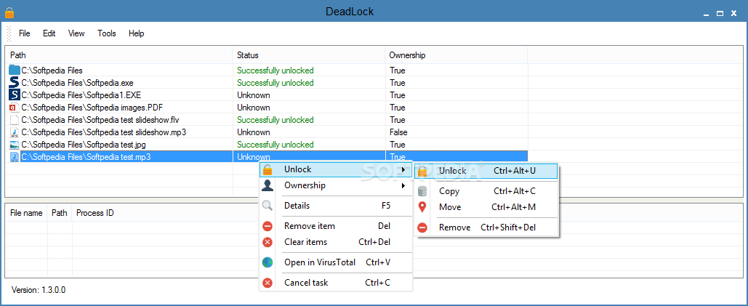This screenshot has width=748, height=306.
Task: Click the Version: 1.3.0.0 status text
Action: pyautogui.click(x=38, y=290)
